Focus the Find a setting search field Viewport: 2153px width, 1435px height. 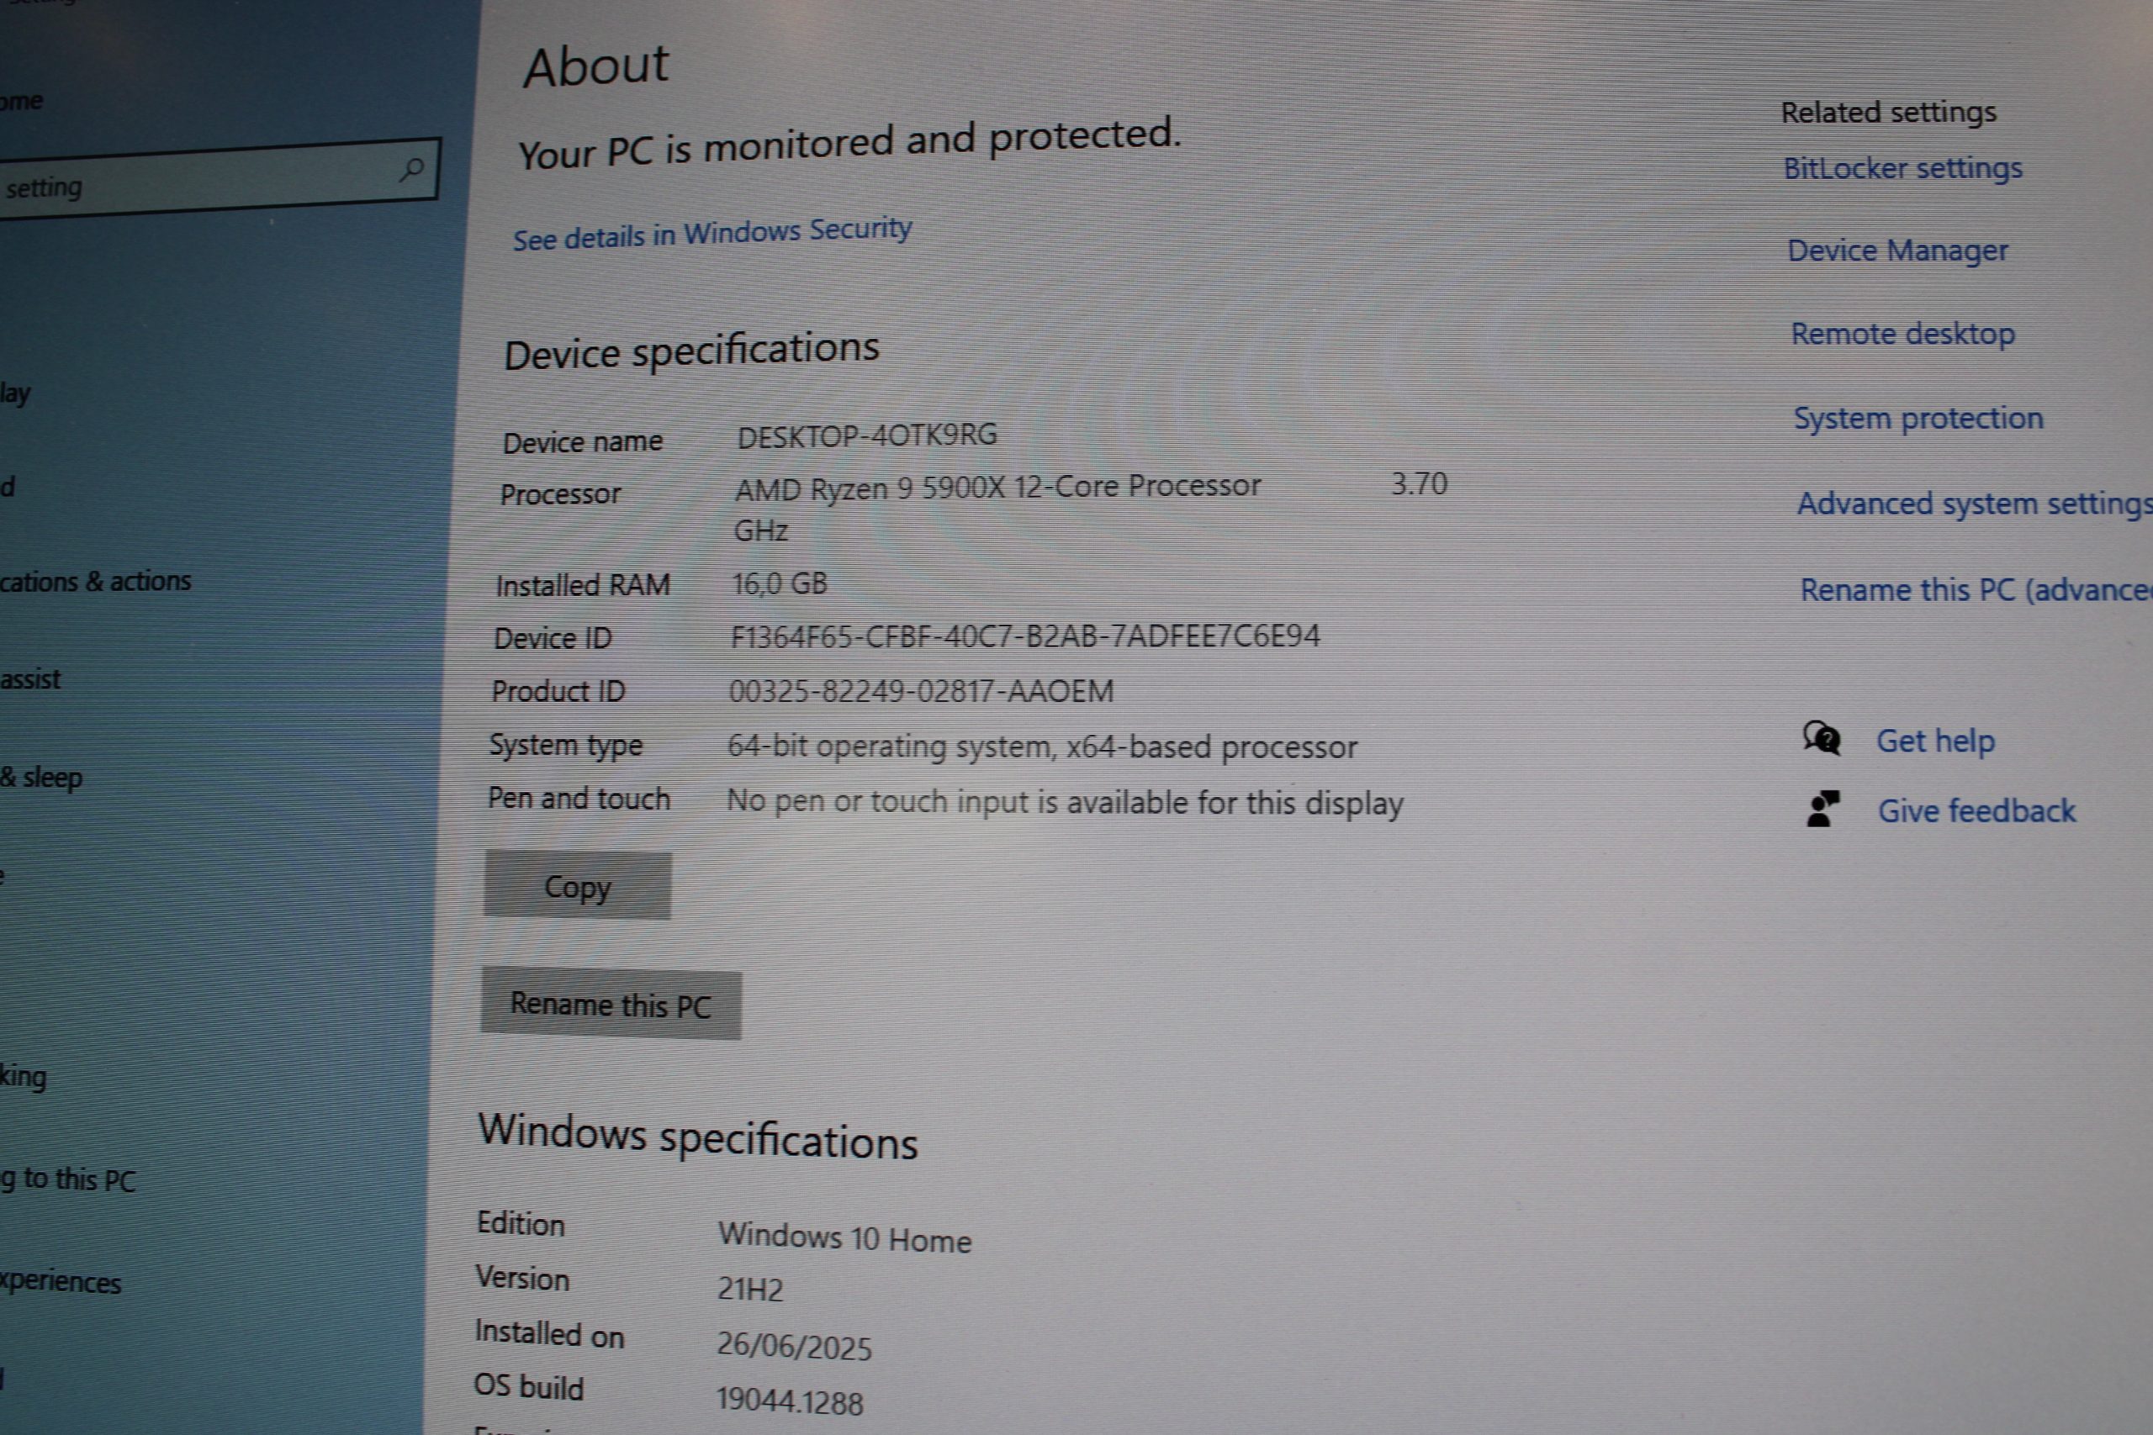[x=218, y=177]
